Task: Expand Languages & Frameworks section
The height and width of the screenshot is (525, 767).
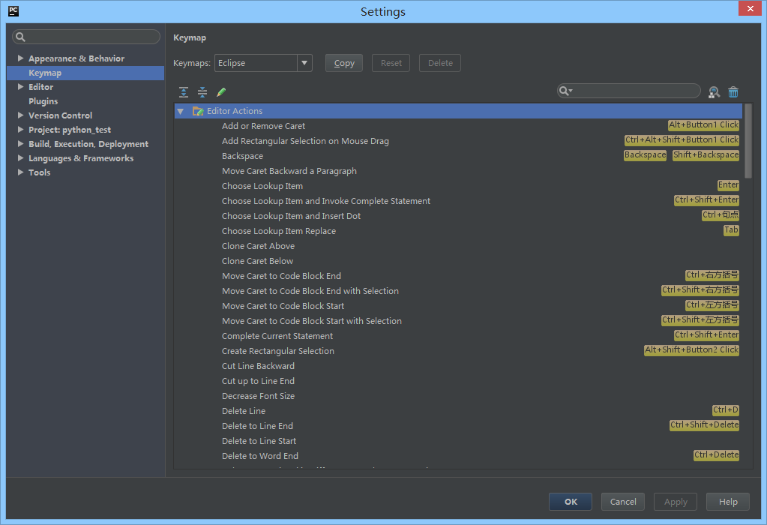Action: click(20, 157)
